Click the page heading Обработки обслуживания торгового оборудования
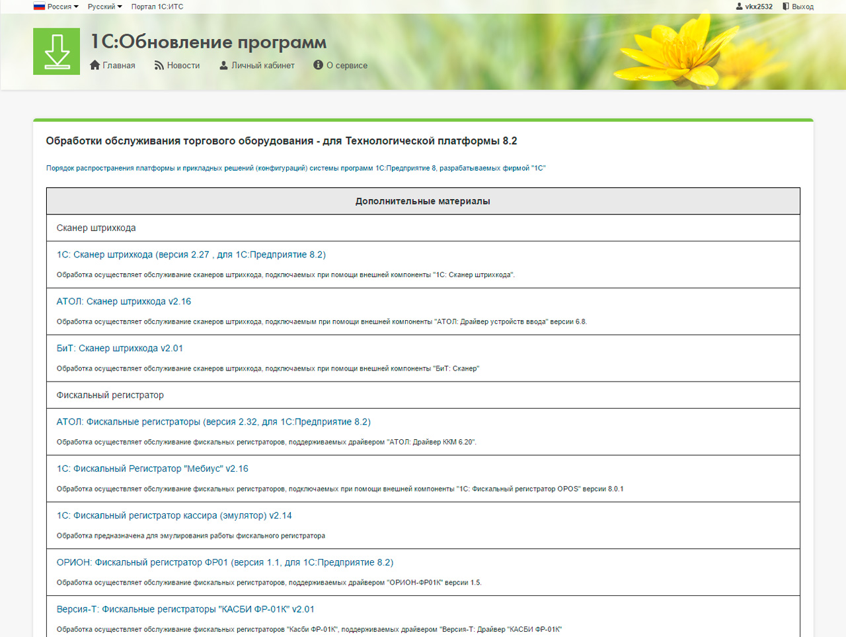 (282, 141)
